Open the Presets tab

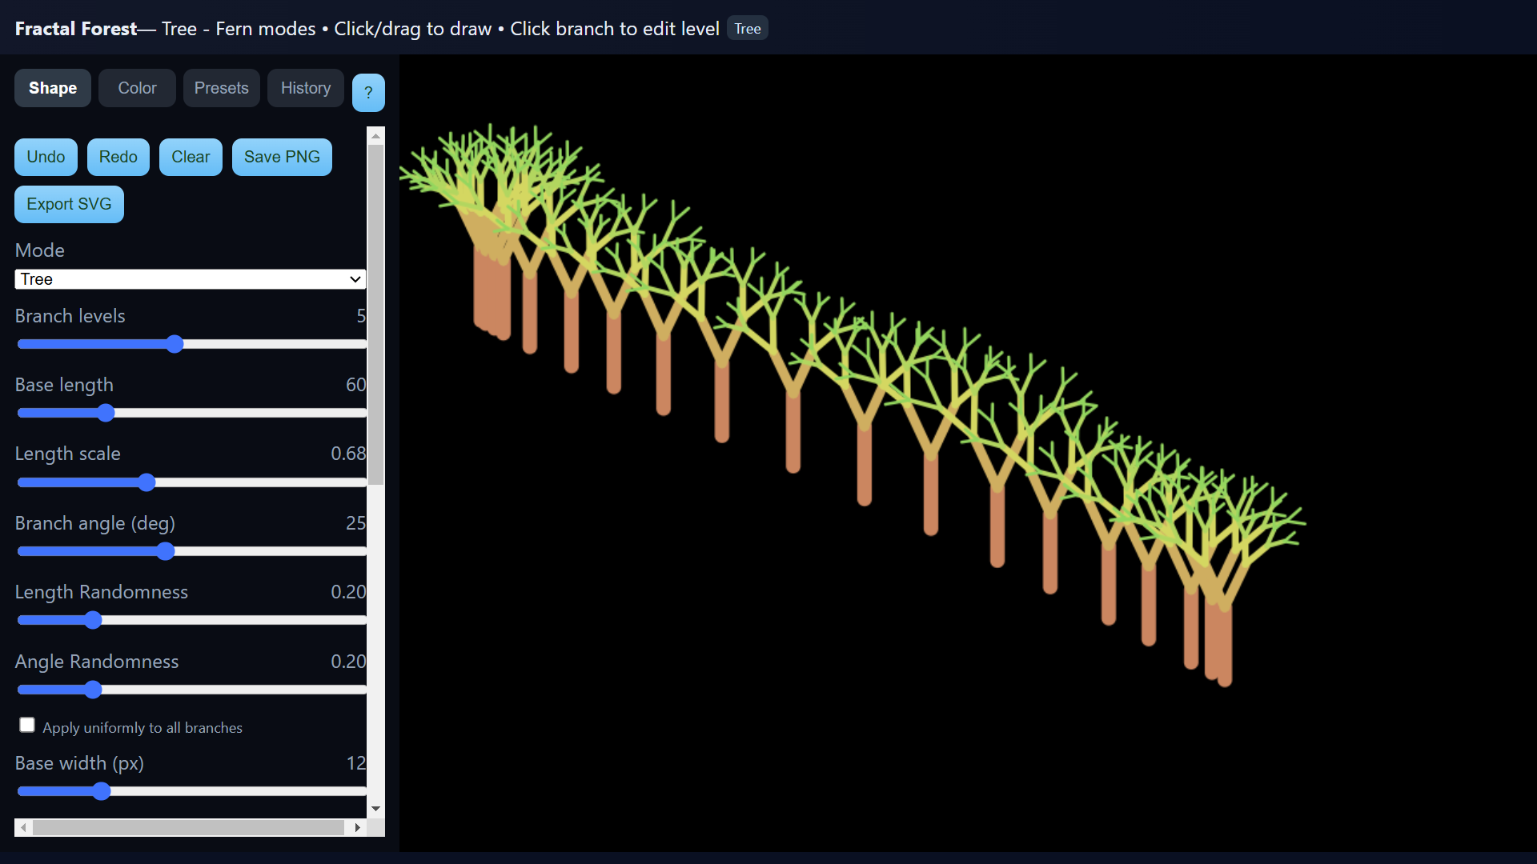(221, 88)
